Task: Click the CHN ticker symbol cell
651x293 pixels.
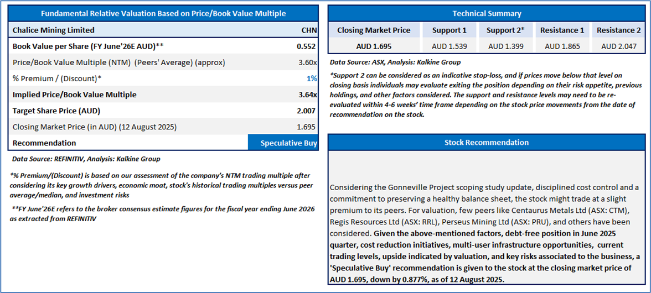Action: tap(309, 30)
